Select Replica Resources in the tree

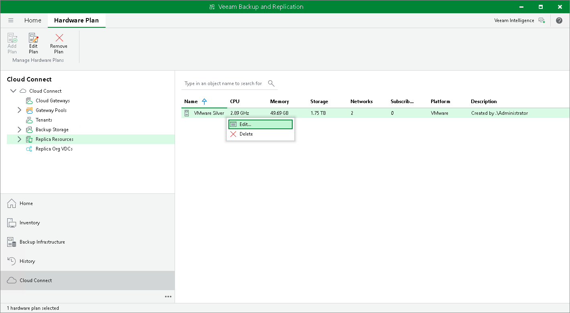click(x=55, y=139)
